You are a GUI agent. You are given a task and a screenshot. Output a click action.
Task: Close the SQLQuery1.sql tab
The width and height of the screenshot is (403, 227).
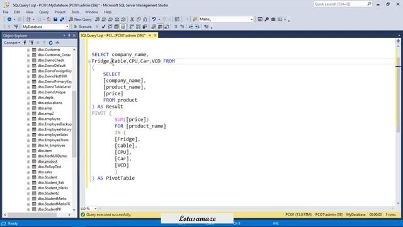[155, 35]
